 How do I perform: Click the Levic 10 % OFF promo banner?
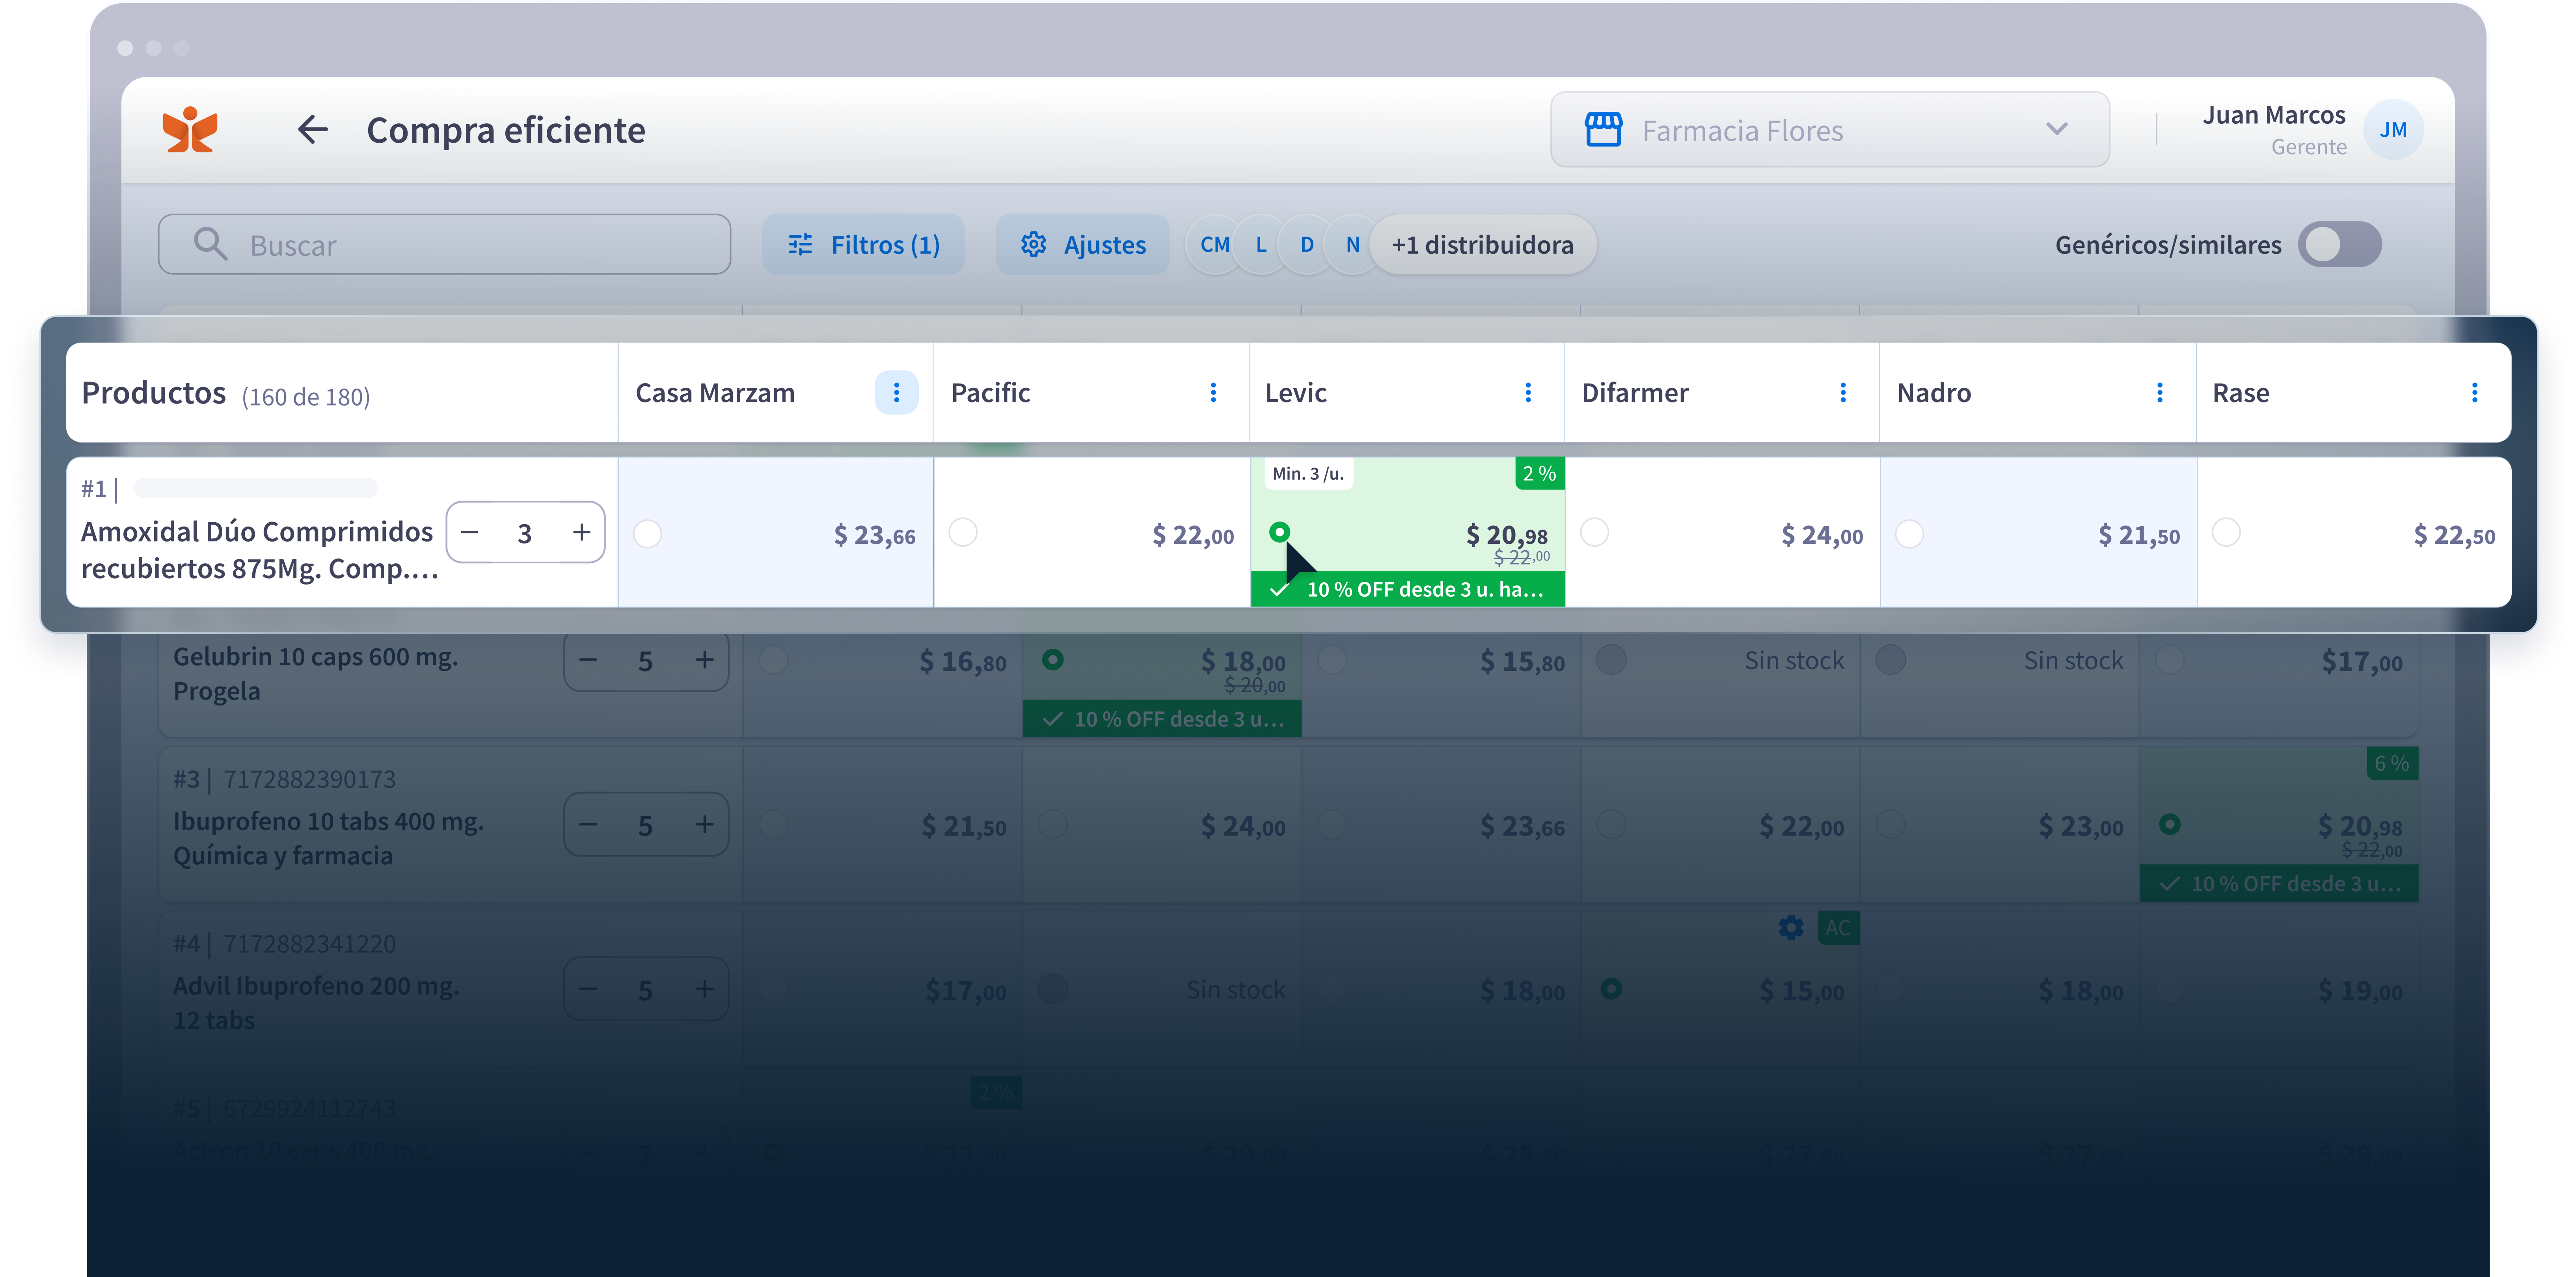1408,589
